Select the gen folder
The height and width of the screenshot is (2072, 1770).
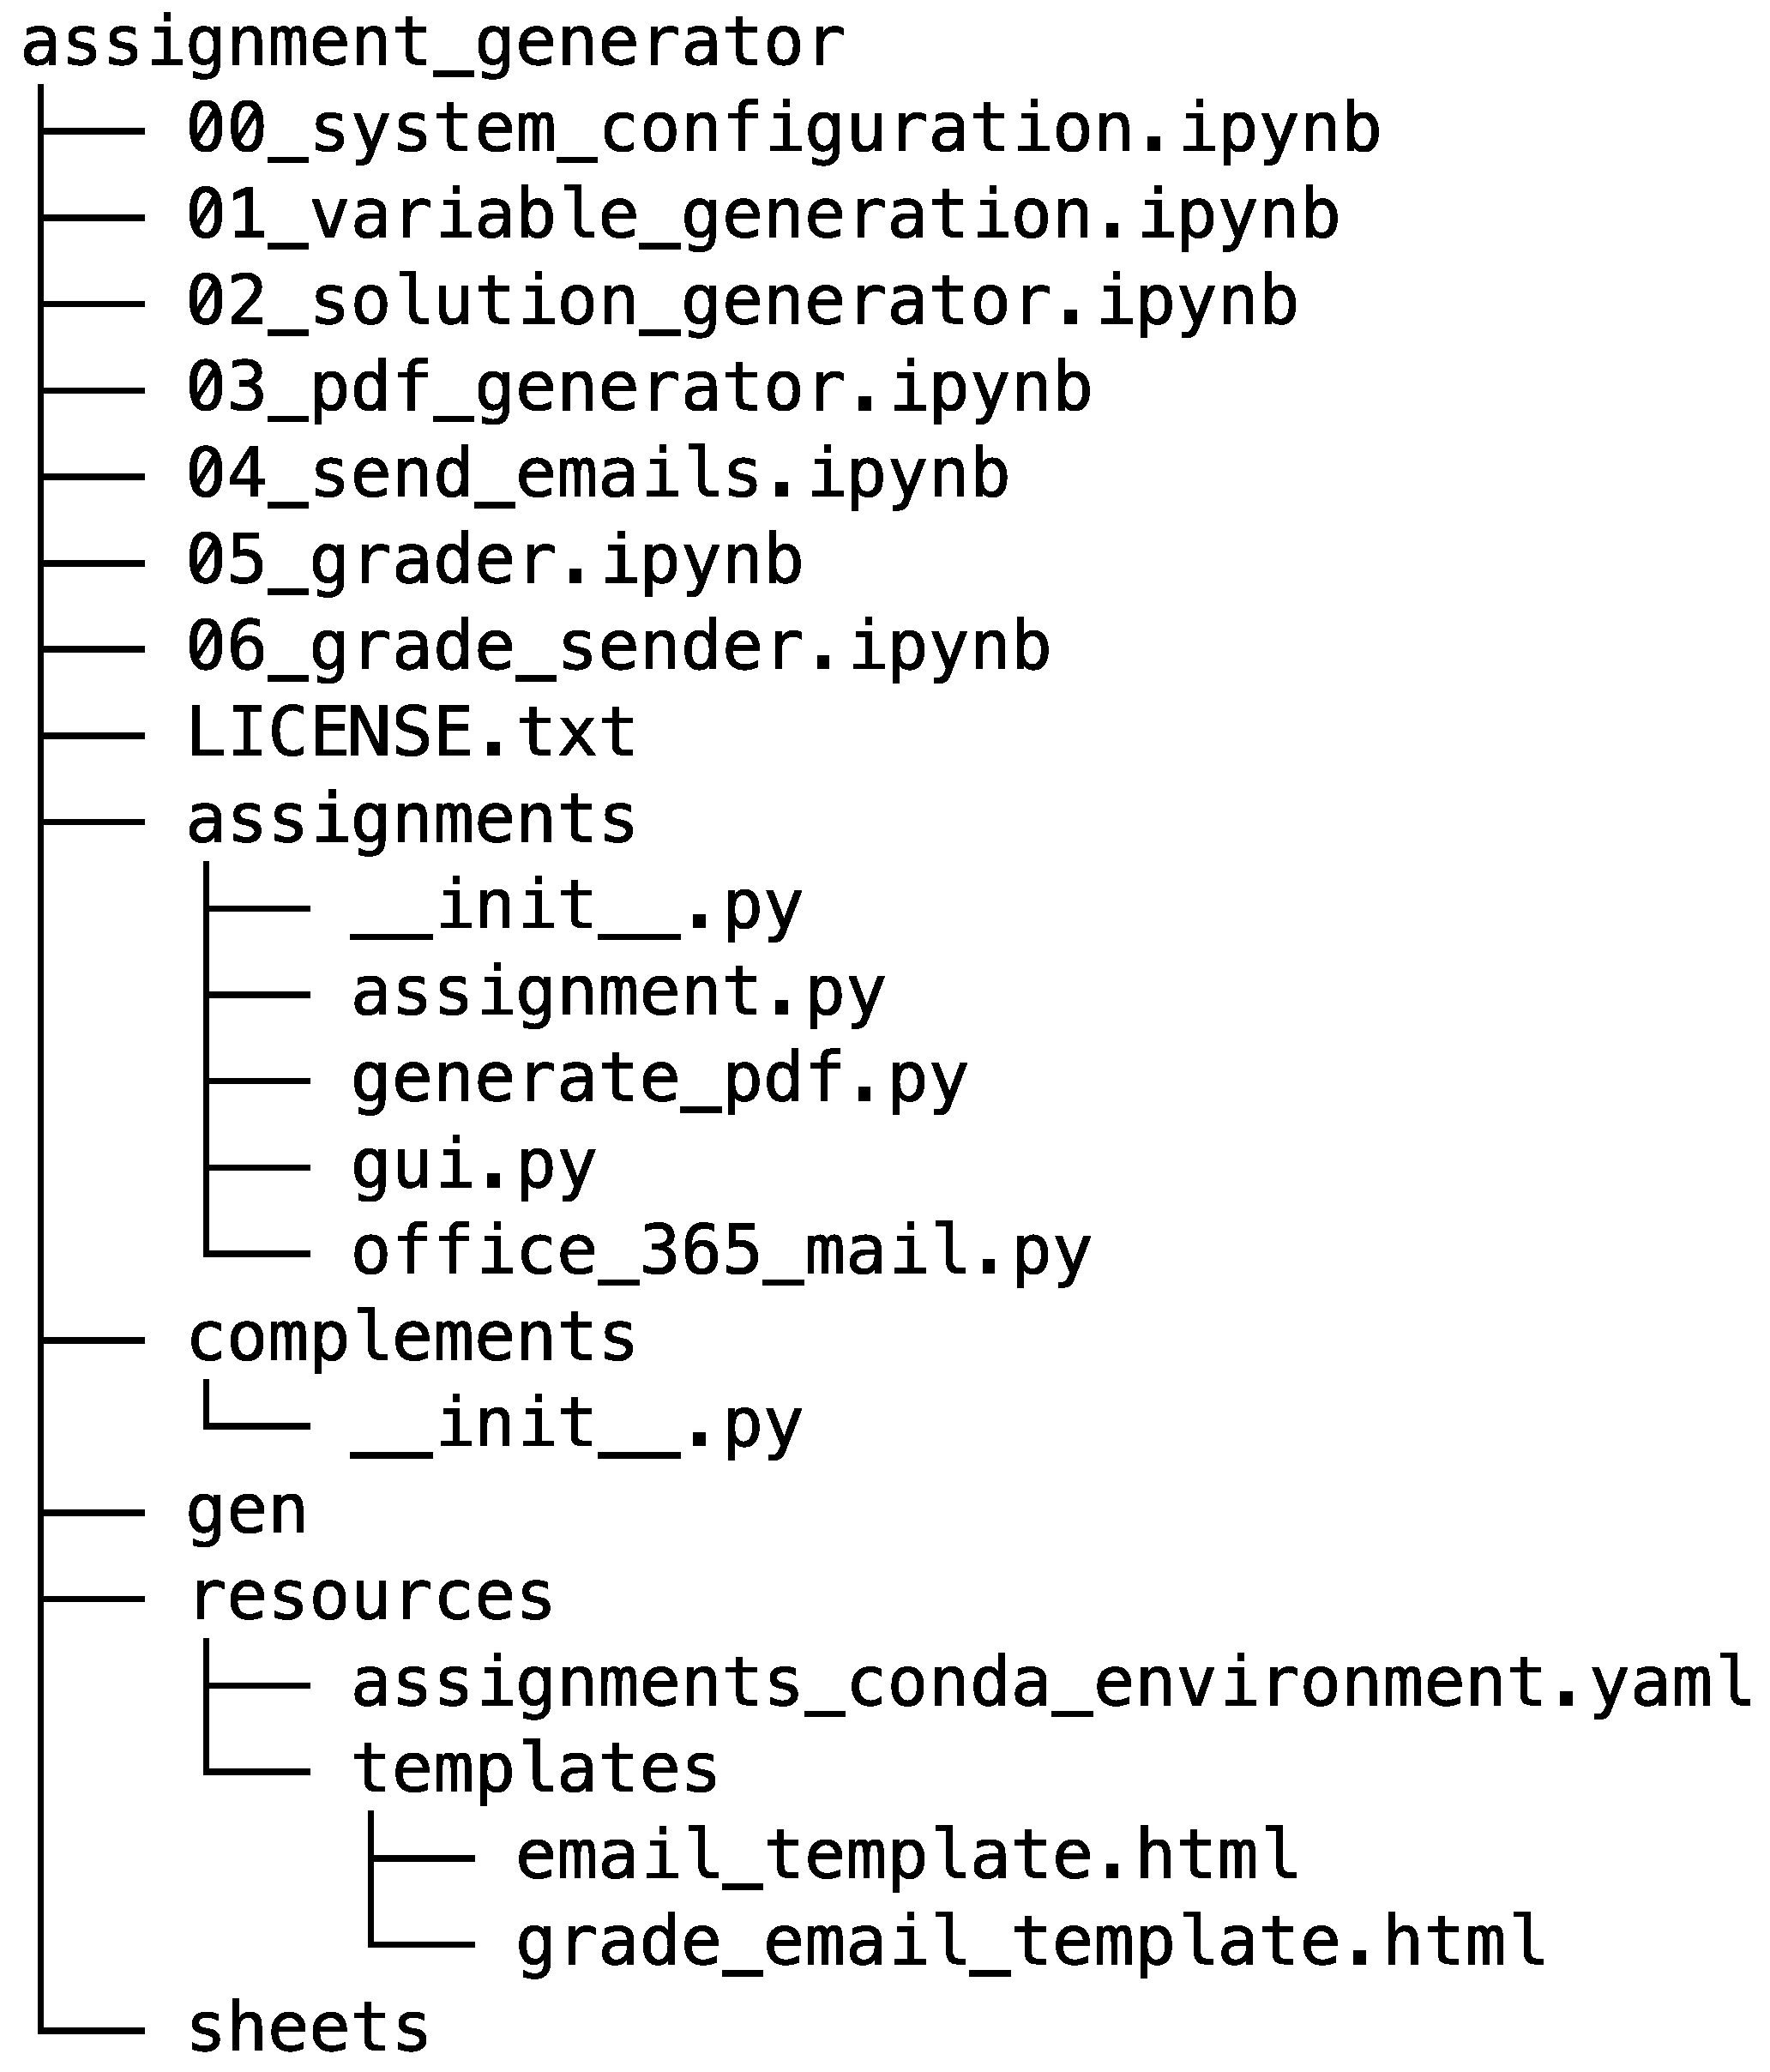pos(246,1510)
